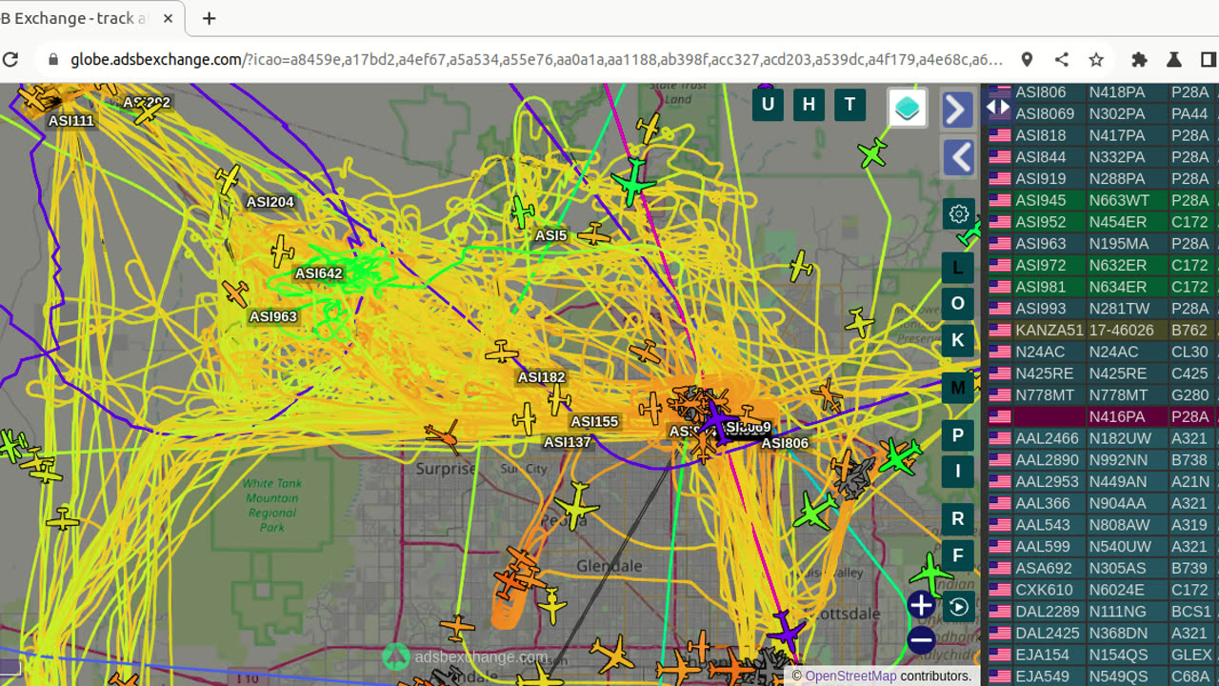Click the ASI806 label on the map
This screenshot has height=686, width=1219.
click(785, 443)
